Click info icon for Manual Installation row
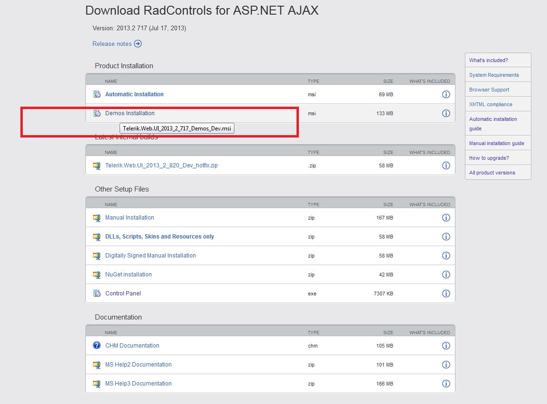Viewport: 547px width, 404px height. tap(446, 218)
